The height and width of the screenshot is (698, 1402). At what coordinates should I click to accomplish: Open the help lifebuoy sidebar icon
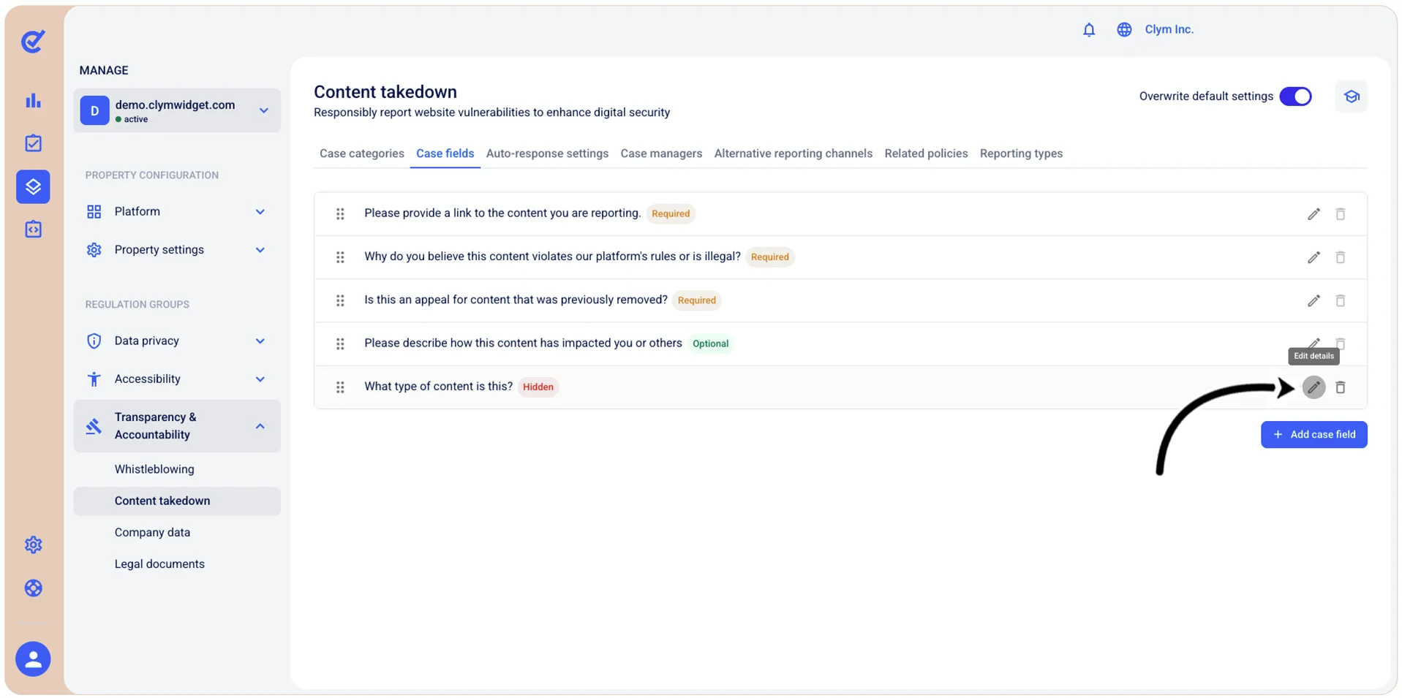pyautogui.click(x=33, y=588)
